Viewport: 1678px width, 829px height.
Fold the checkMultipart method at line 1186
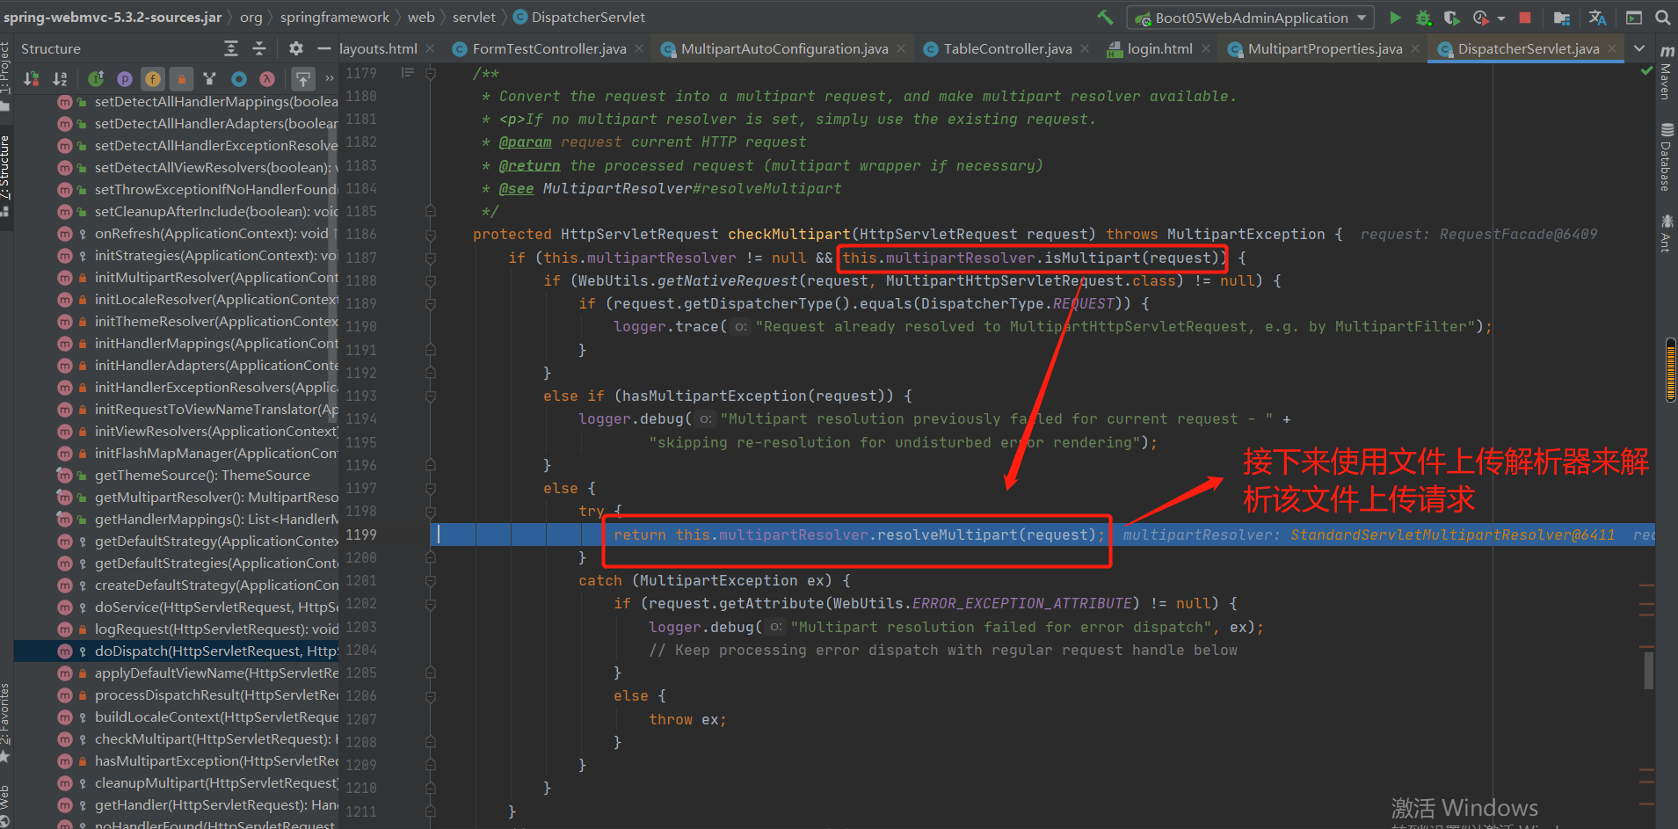(x=431, y=235)
